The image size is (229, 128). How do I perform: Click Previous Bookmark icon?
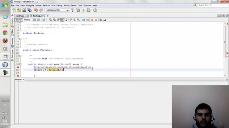pos(71,20)
